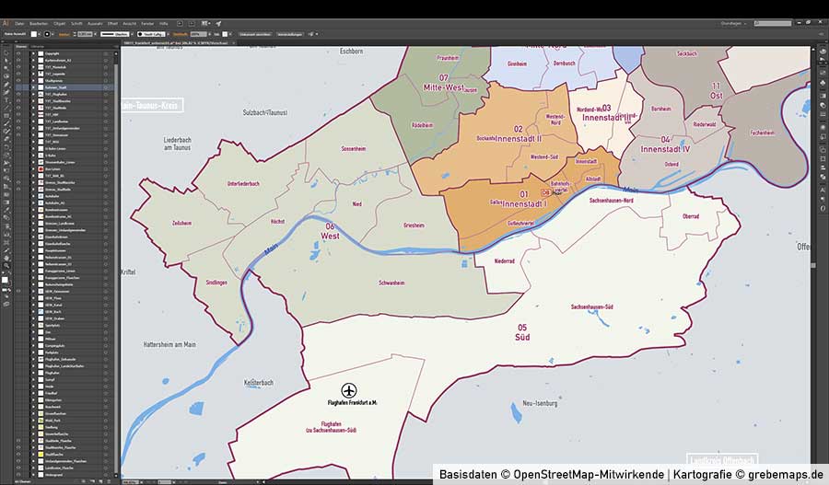829x485 pixels.
Task: Click the Stil swatch in control bar
Action: pyautogui.click(x=225, y=34)
